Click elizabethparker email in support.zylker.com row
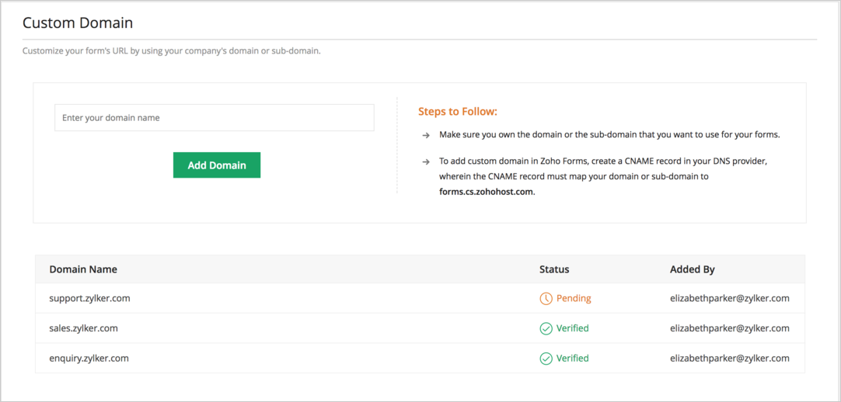Viewport: 841px width, 402px height. point(730,298)
